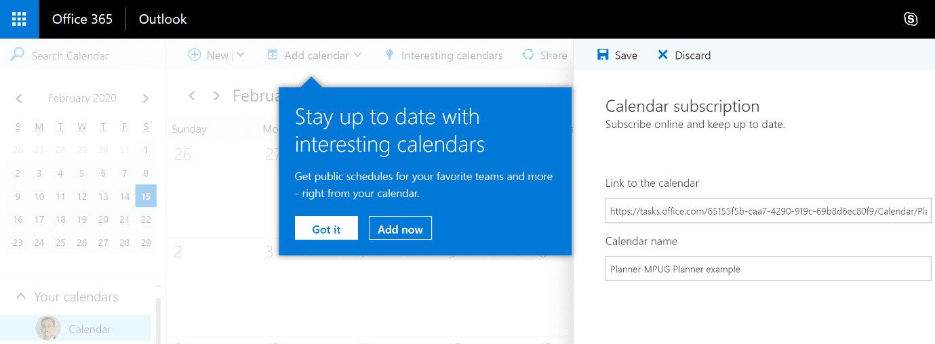Screen dimensions: 935x344
Task: Click the search magnifier icon
Action: click(17, 55)
